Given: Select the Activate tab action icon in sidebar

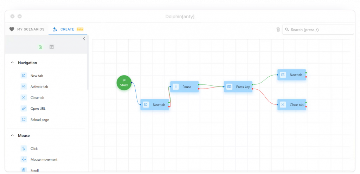Looking at the screenshot, I should 24,86.
